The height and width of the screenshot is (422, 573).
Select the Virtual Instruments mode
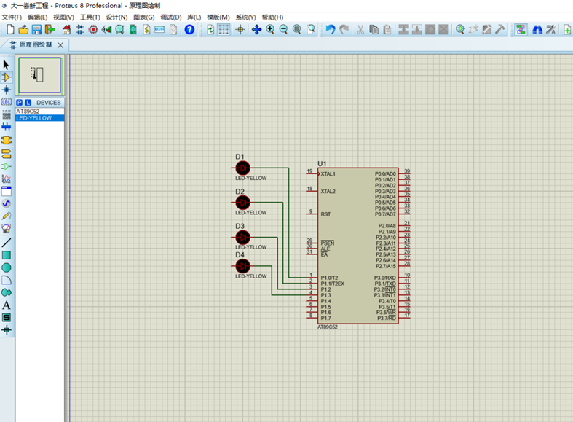tap(7, 229)
